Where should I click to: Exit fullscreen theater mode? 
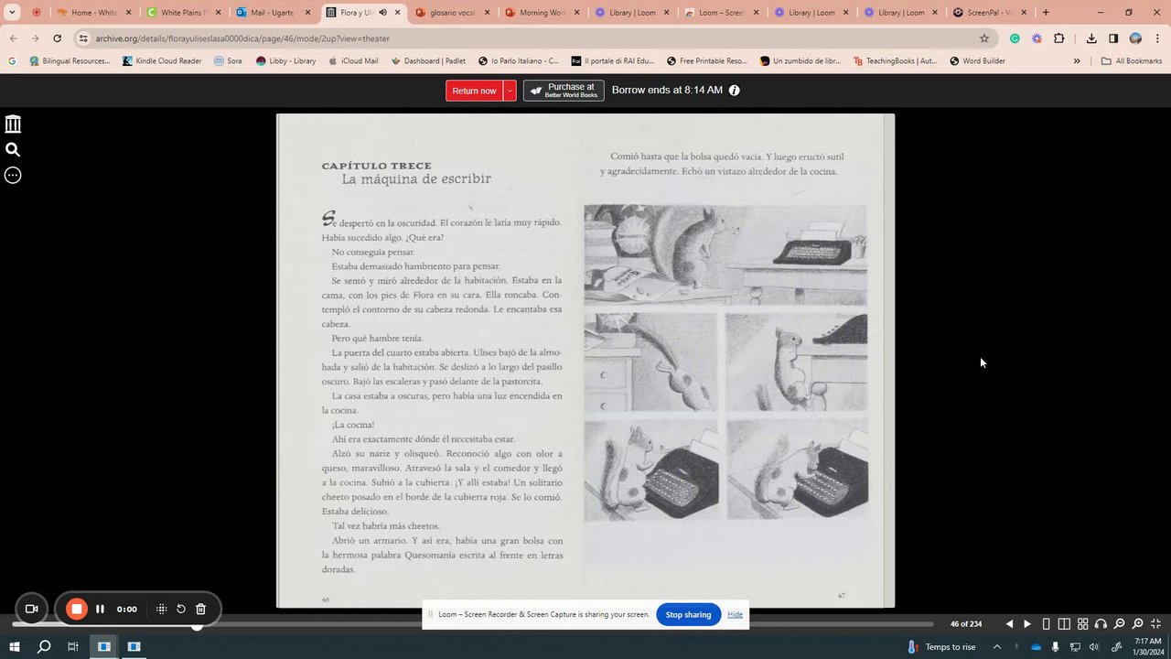[1155, 624]
